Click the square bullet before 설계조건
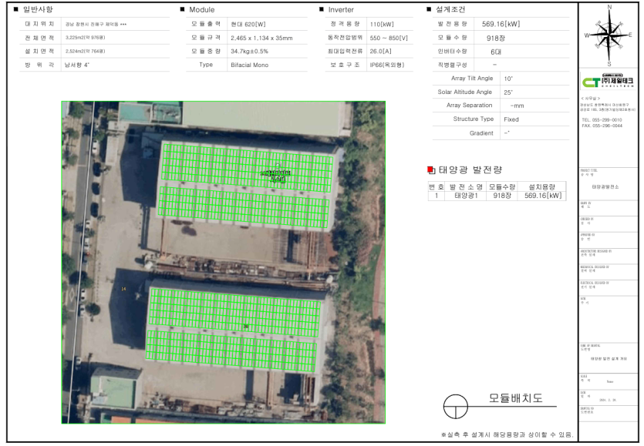Screen dimensions: 644x446 [429, 9]
